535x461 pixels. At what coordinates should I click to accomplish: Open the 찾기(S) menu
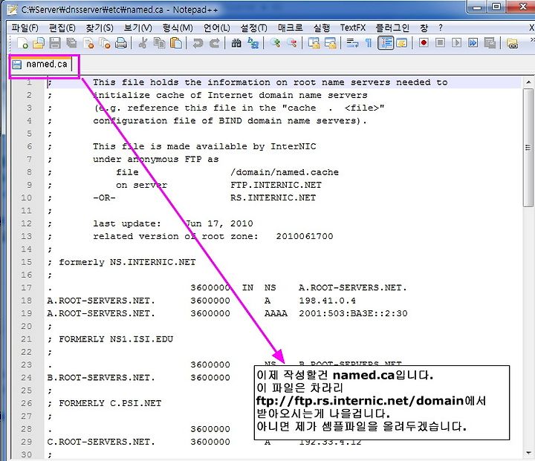click(100, 28)
